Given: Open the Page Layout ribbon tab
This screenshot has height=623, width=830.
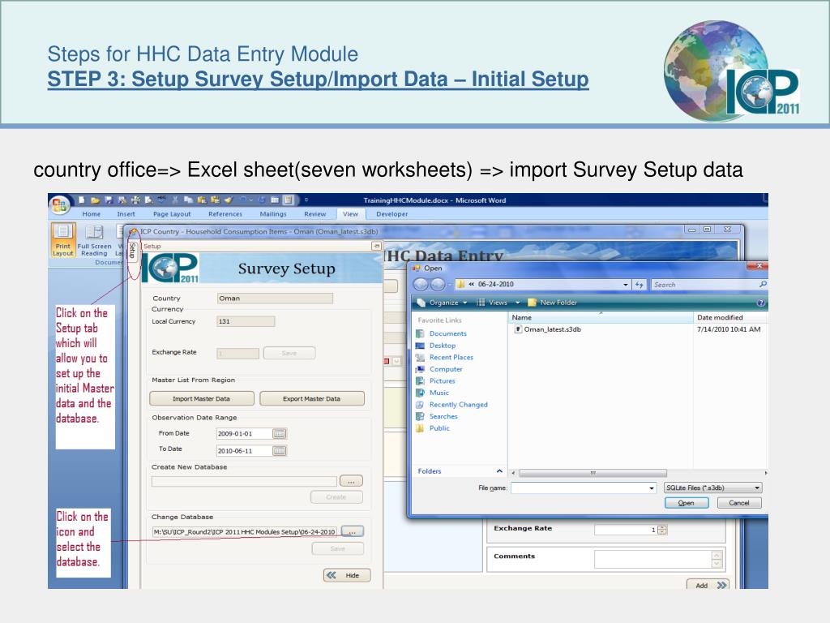Looking at the screenshot, I should point(172,214).
